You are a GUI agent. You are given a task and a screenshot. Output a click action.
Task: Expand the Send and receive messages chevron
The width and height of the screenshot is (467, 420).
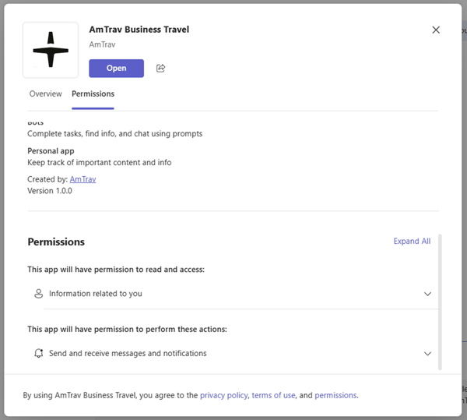point(427,353)
